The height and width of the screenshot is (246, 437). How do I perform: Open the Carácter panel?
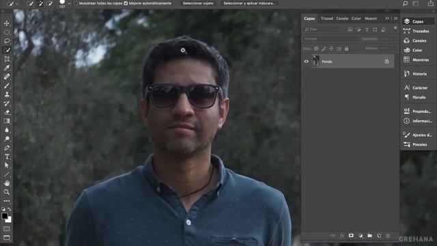417,88
